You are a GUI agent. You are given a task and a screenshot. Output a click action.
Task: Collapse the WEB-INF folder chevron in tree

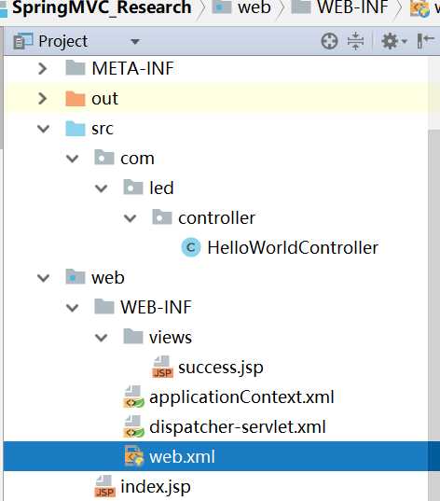pyautogui.click(x=72, y=308)
